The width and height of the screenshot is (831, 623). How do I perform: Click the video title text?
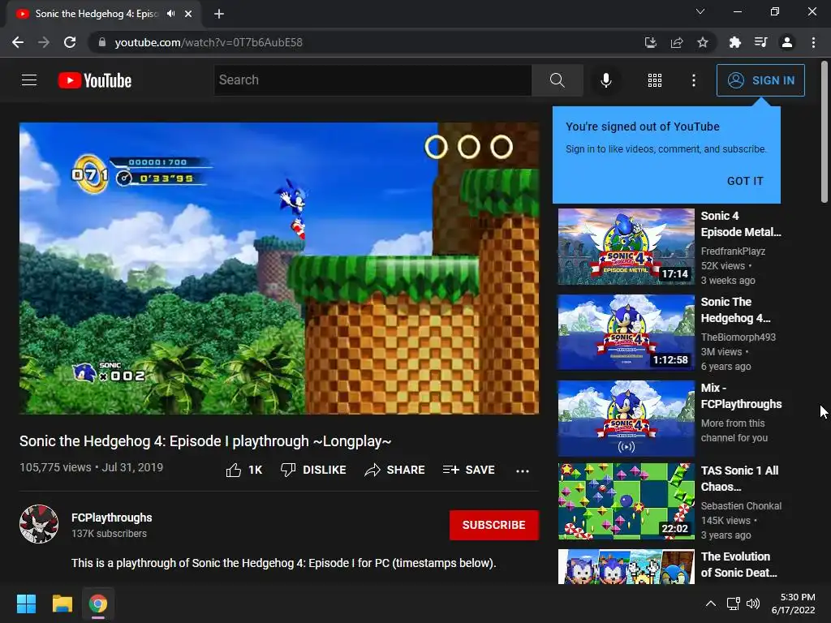[x=205, y=441]
